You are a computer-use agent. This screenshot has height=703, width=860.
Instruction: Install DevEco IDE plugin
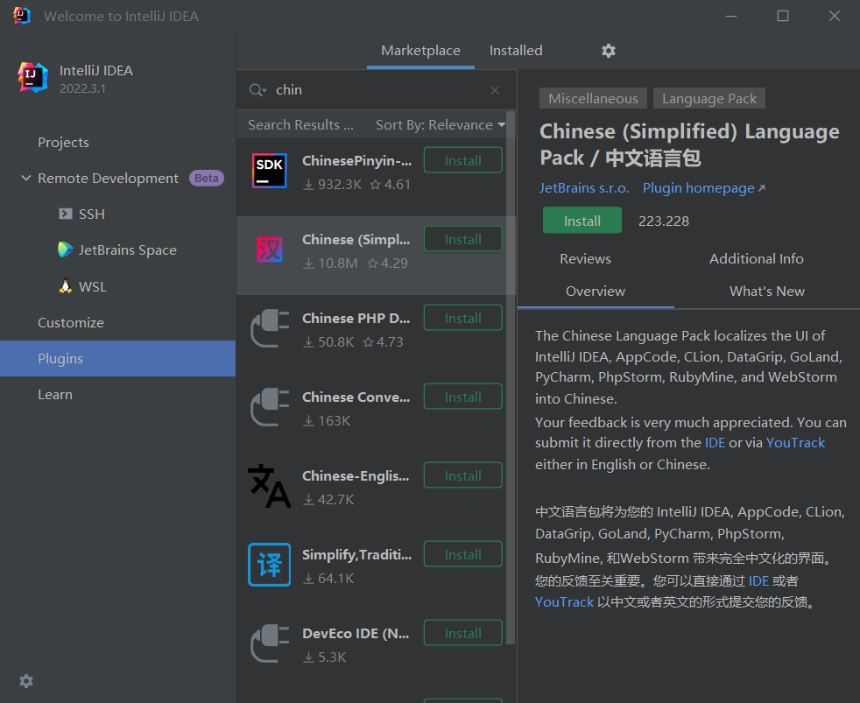click(x=463, y=633)
